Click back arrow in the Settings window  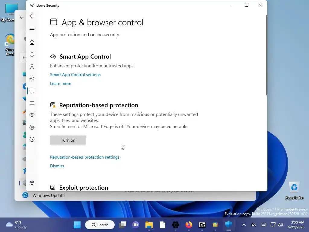tap(21, 17)
